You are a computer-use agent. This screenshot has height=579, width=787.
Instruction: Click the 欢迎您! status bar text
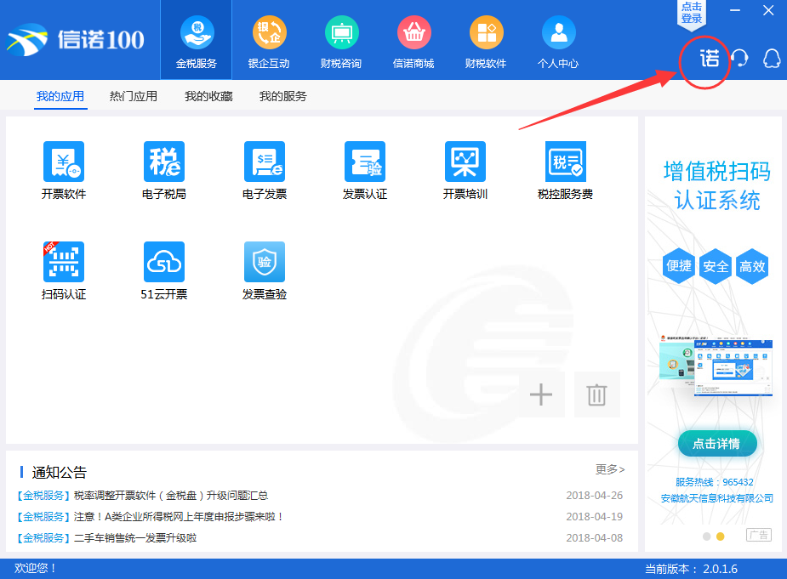tap(35, 568)
